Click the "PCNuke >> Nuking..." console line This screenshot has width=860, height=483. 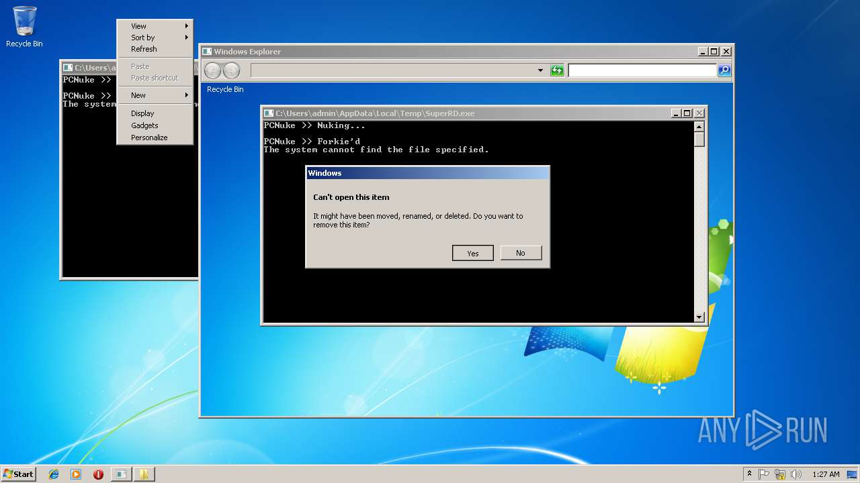click(x=314, y=125)
